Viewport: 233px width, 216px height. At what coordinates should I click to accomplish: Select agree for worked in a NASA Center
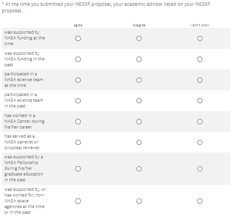(x=78, y=122)
